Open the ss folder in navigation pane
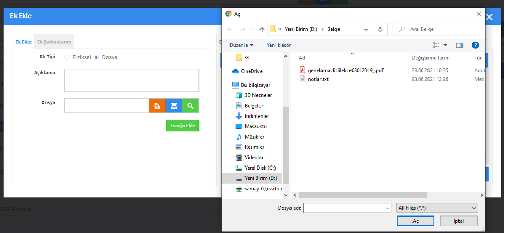 [242, 58]
